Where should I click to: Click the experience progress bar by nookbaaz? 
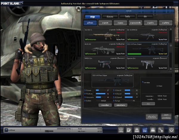(x=58, y=131)
